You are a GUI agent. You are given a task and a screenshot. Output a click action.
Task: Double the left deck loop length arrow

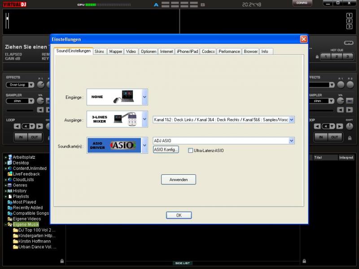(39, 126)
